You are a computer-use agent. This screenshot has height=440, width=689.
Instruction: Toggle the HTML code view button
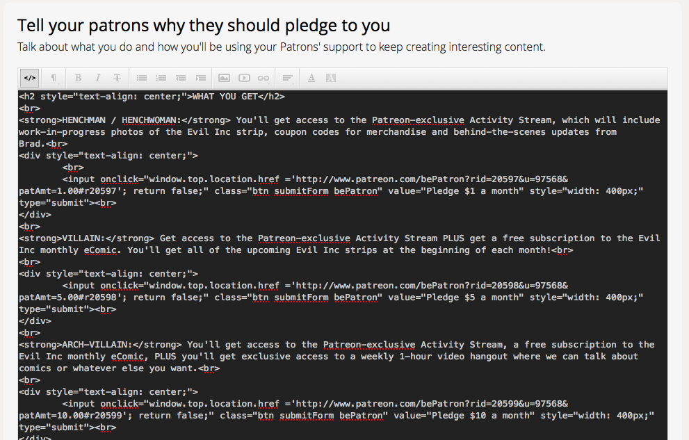coord(29,78)
